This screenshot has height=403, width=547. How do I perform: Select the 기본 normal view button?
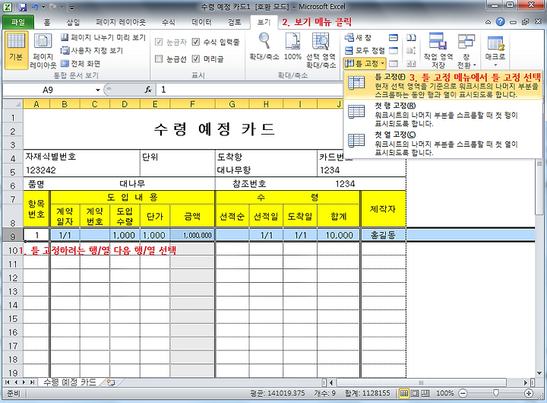[x=17, y=50]
